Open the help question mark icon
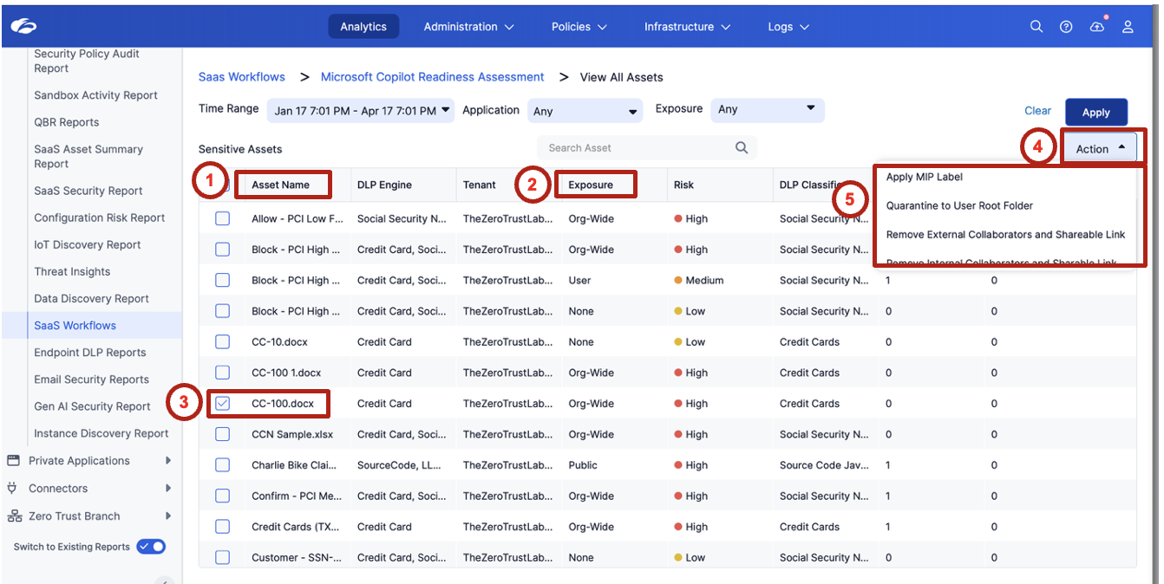 point(1066,27)
